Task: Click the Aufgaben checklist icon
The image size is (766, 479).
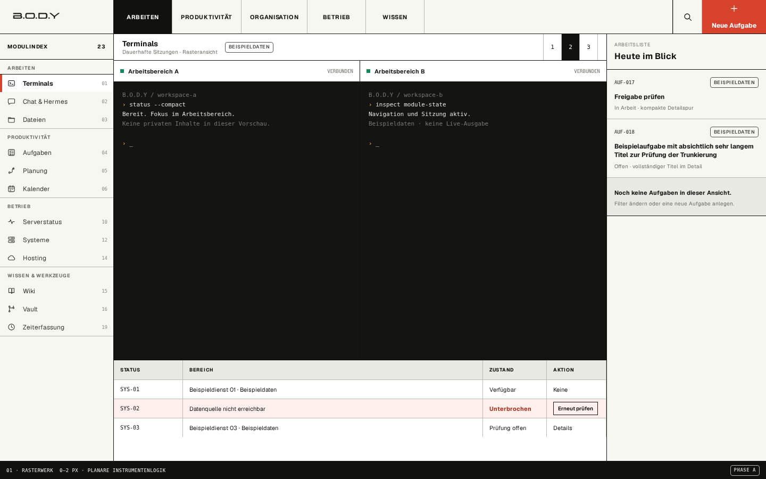Action: (11, 153)
